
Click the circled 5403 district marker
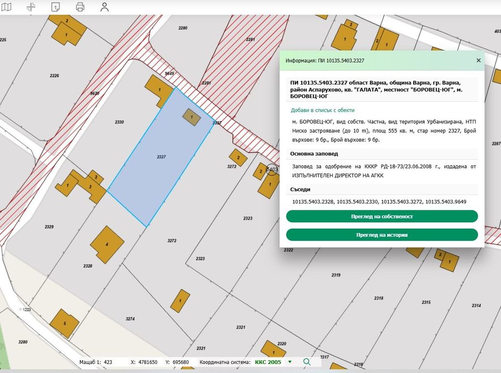[272, 169]
